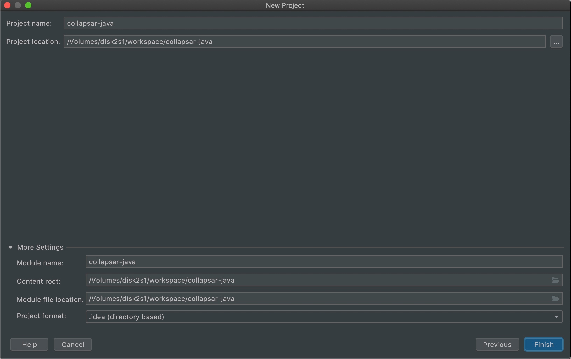Browse project location with the ellipsis button
571x359 pixels.
pyautogui.click(x=556, y=42)
